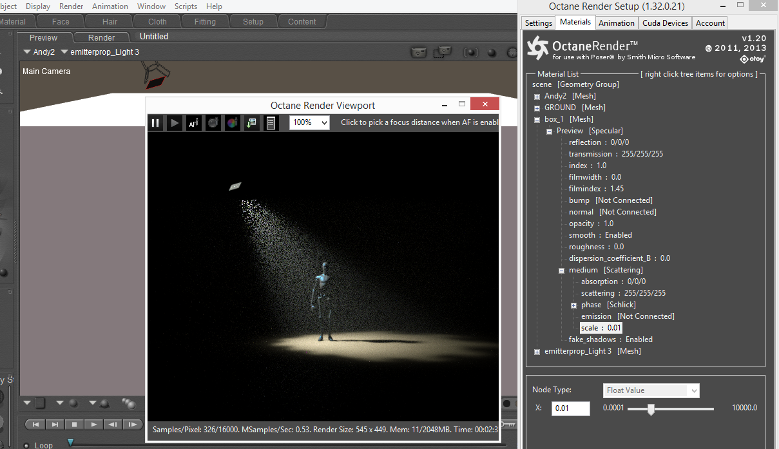
Task: Select the absorption 0/0/0 item
Action: pyautogui.click(x=613, y=282)
